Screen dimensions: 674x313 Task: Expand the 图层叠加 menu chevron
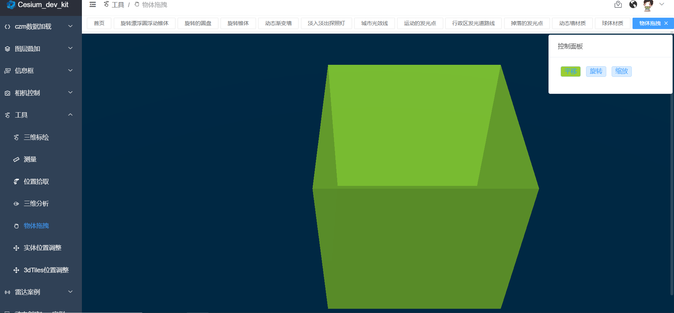tap(71, 48)
